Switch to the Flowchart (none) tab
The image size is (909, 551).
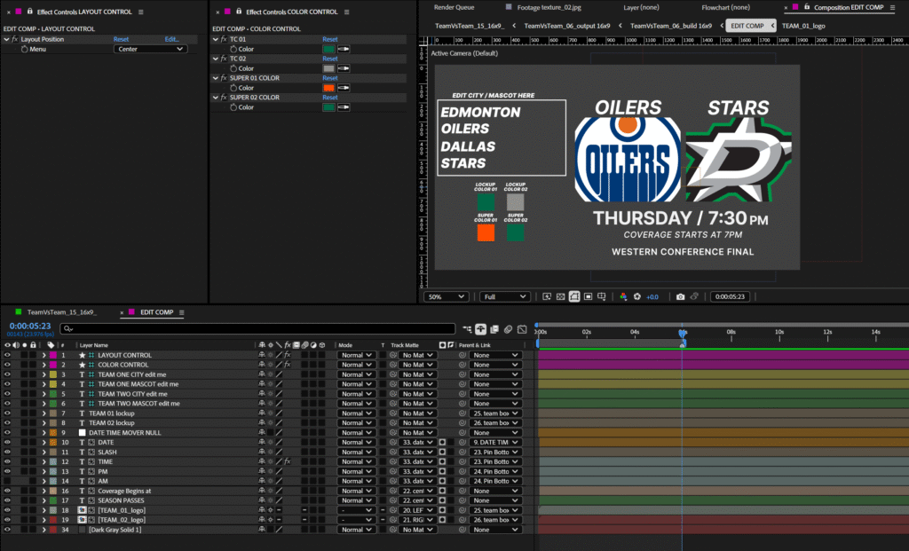[x=725, y=7]
